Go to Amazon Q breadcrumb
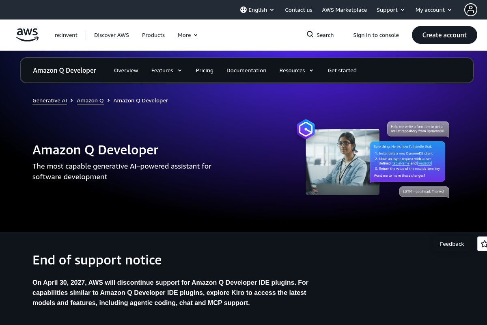This screenshot has width=487, height=325. pos(90,100)
